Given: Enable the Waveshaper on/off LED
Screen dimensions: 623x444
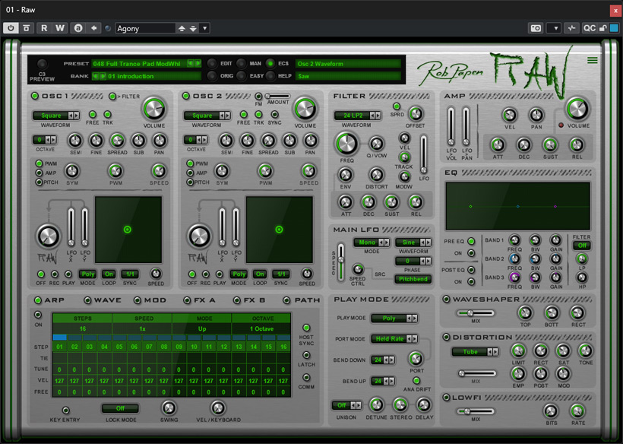Looking at the screenshot, I should [x=446, y=300].
